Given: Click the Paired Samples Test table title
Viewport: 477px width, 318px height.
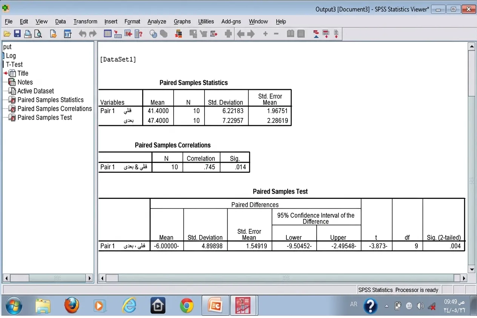Looking at the screenshot, I should point(280,191).
